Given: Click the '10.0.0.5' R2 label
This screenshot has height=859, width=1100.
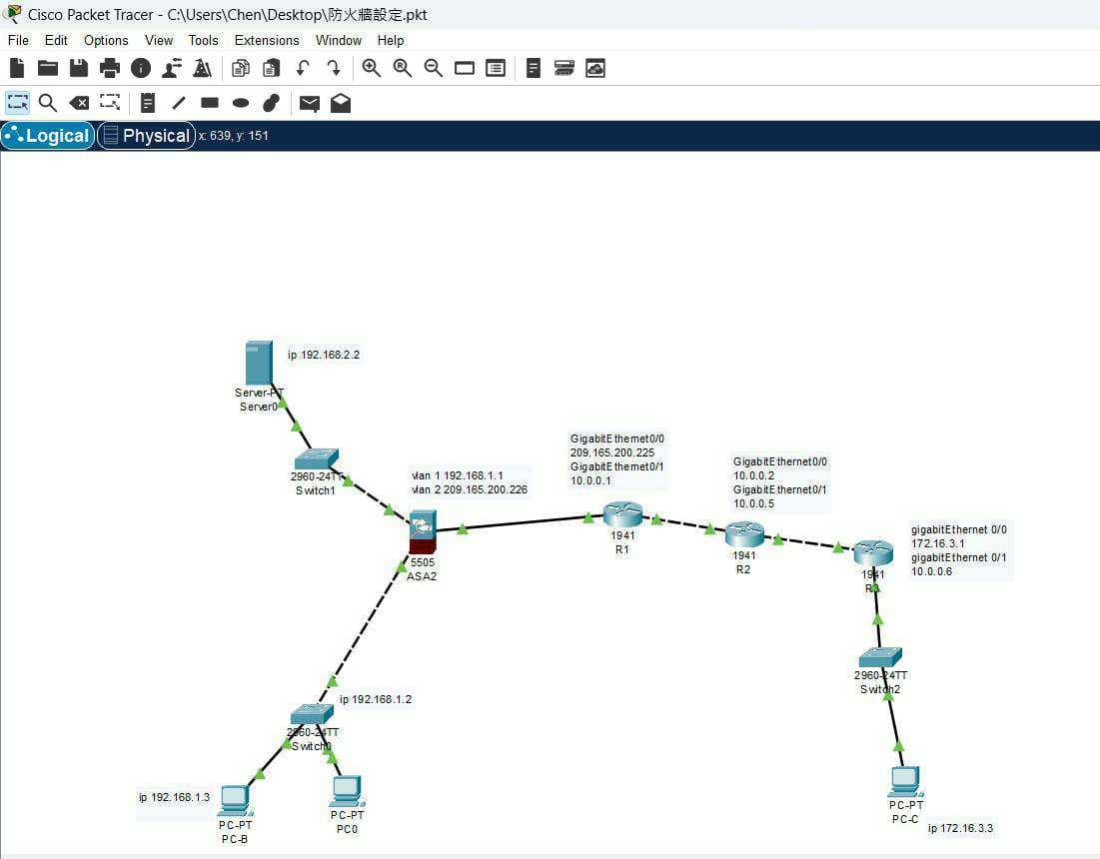Looking at the screenshot, I should tap(753, 503).
